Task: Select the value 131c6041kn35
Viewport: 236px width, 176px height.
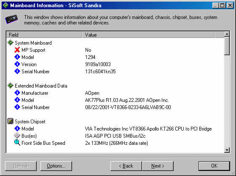Action: (100, 72)
